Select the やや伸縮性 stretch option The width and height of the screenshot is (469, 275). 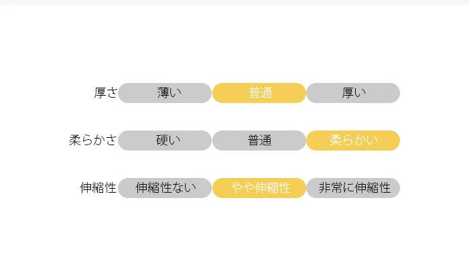[259, 188]
